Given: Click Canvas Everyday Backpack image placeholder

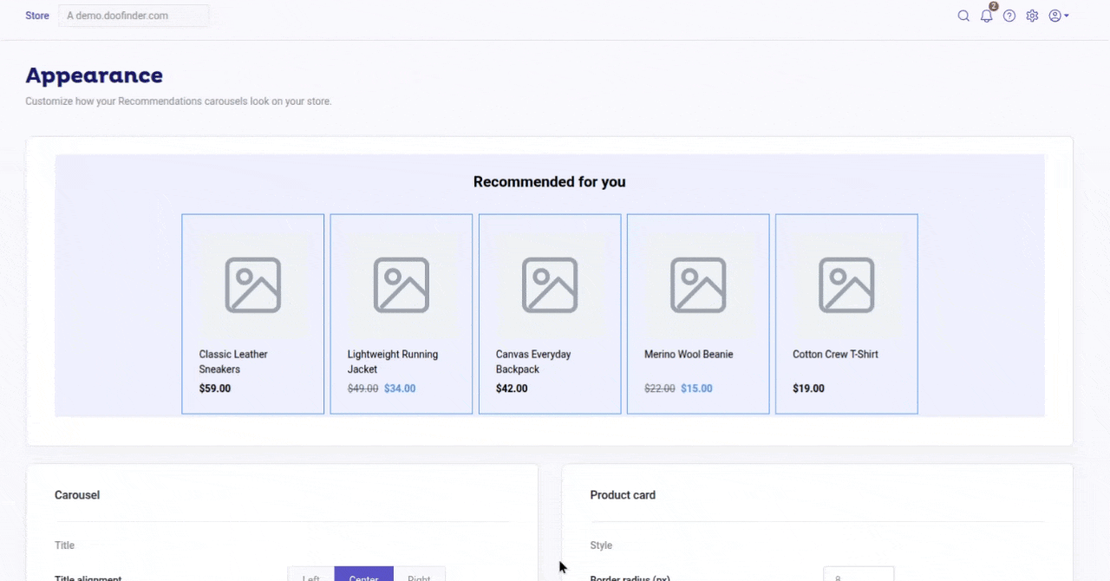Looking at the screenshot, I should tap(550, 285).
